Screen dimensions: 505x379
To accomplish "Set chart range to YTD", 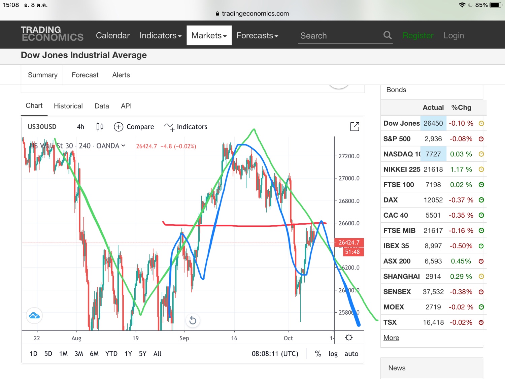I will (111, 354).
